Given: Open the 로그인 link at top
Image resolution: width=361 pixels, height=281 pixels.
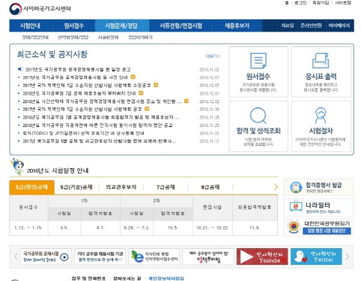Looking at the screenshot, I should point(301,3).
